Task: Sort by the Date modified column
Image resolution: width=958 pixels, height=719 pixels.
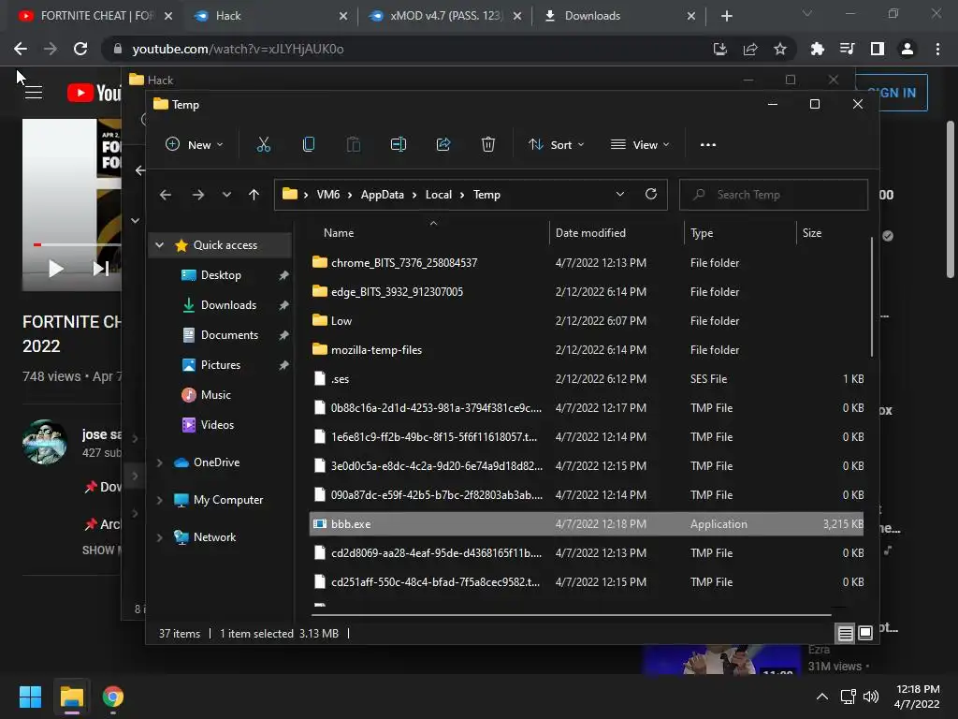Action: point(617,233)
